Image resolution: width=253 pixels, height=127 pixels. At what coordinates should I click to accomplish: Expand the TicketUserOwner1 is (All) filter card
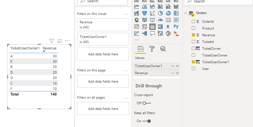tap(103, 39)
